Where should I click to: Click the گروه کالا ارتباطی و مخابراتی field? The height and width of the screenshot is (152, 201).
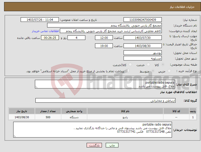(105, 101)
